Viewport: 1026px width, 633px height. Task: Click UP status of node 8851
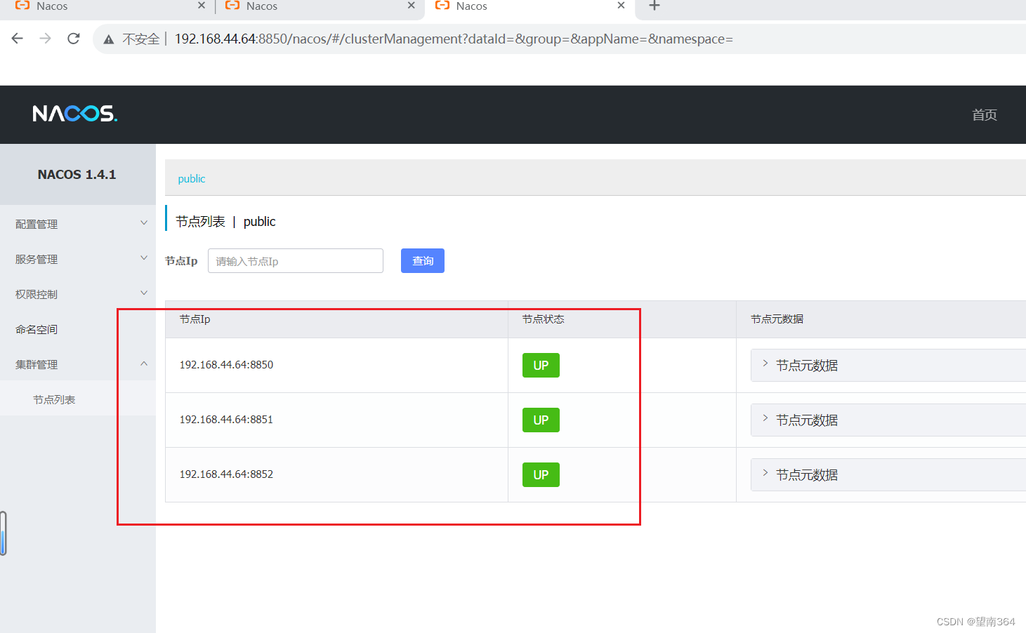(x=541, y=420)
